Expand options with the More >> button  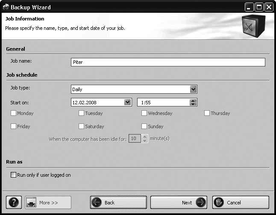point(48,203)
